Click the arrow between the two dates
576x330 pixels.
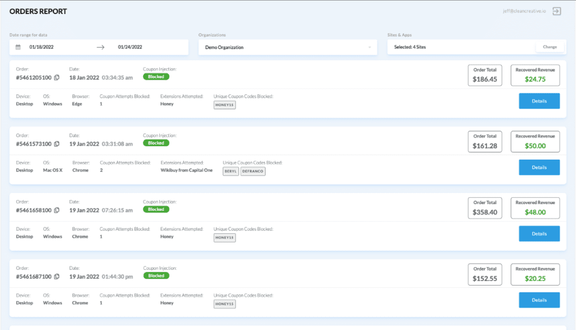[x=101, y=47]
